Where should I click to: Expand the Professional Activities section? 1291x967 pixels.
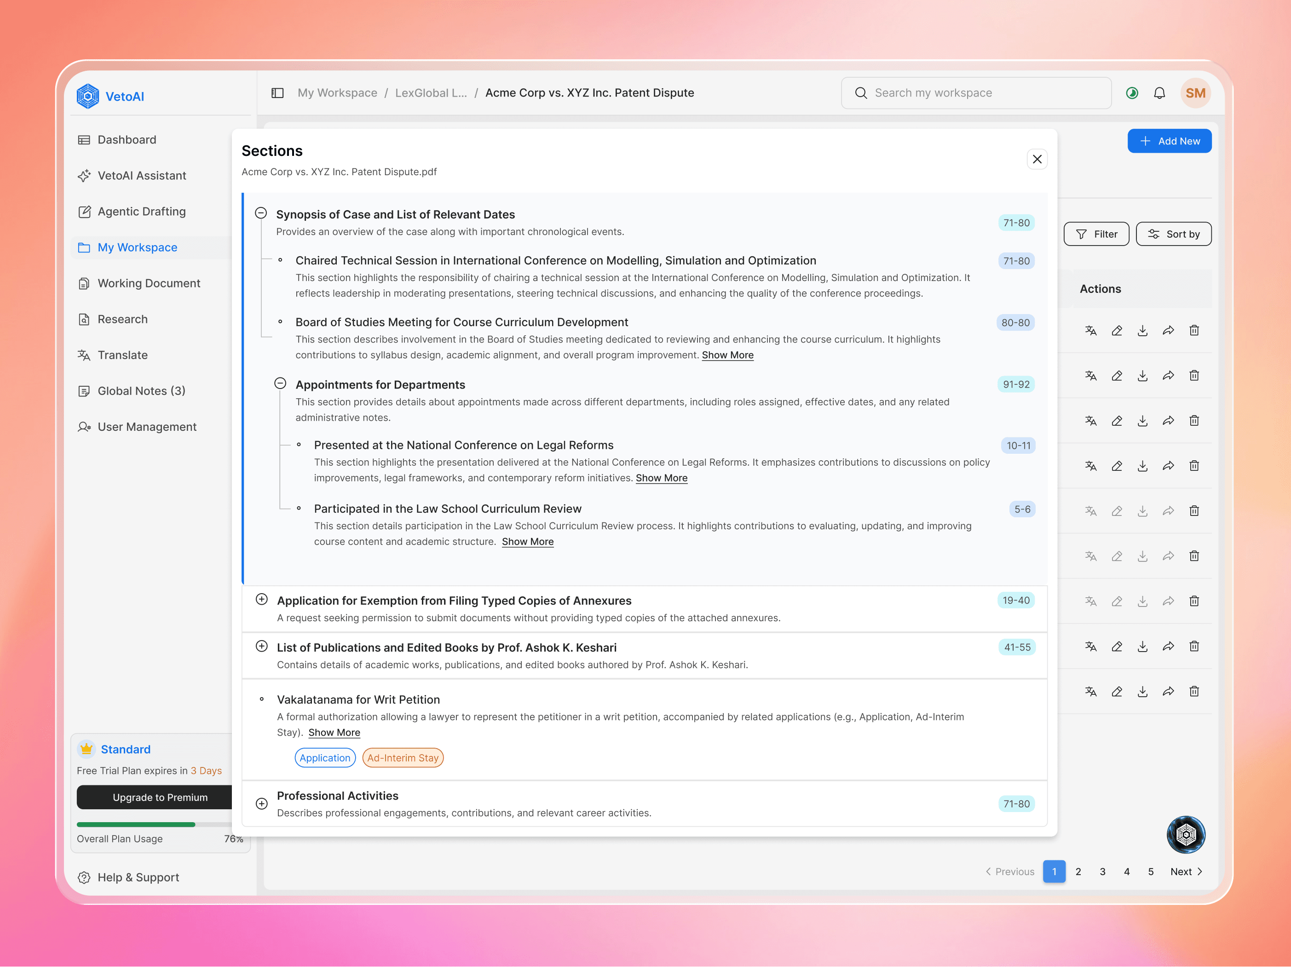(x=261, y=804)
